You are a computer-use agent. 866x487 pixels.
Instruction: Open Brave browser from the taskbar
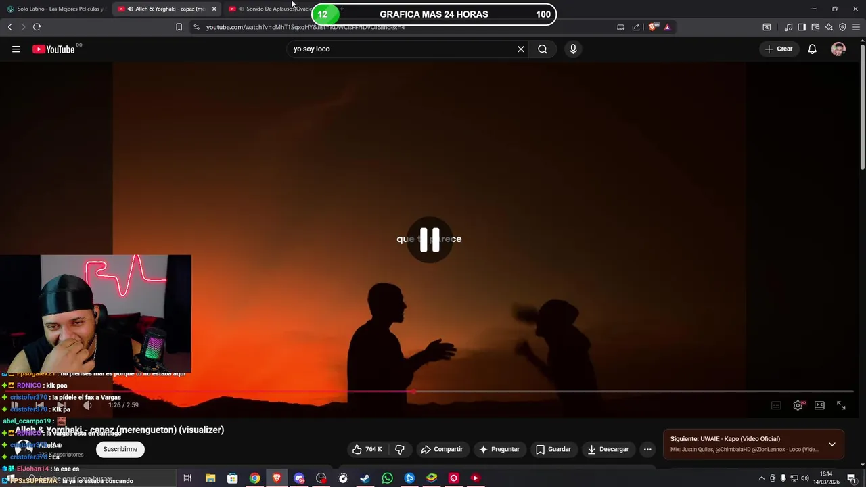(277, 478)
